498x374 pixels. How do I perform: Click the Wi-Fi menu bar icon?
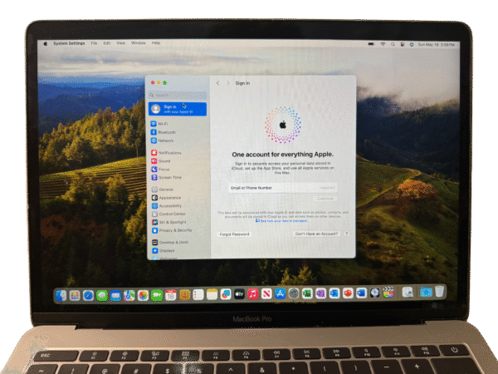click(x=383, y=44)
